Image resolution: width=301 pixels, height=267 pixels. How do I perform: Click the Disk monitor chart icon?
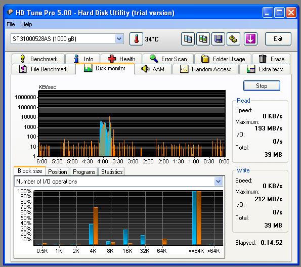pos(88,68)
